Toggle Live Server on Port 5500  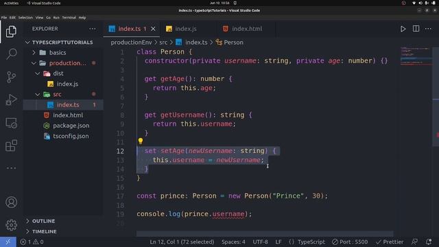(350, 242)
